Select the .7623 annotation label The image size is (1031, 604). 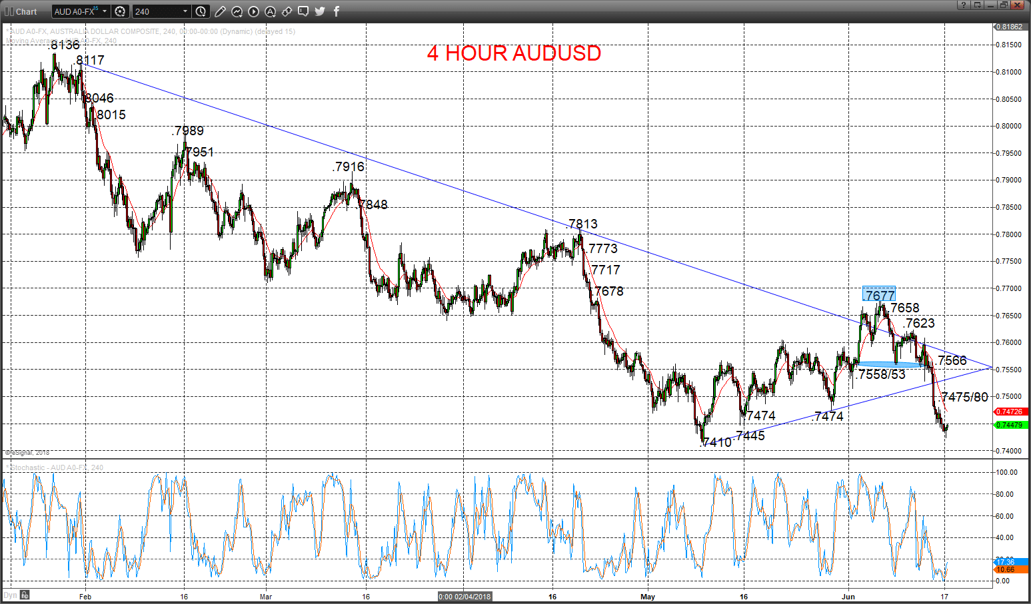(919, 323)
